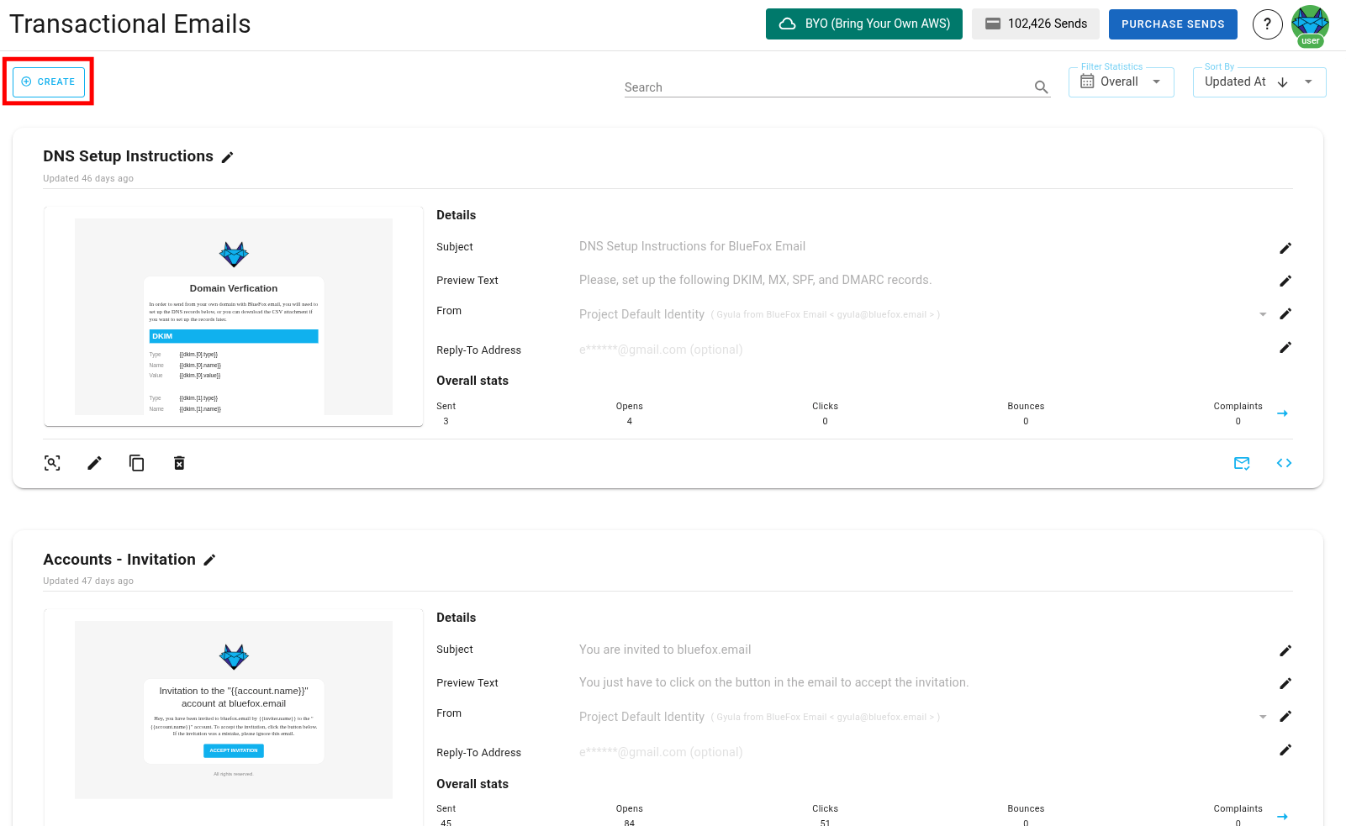The width and height of the screenshot is (1346, 826).
Task: Delete the DNS Setup Instructions template
Action: tap(178, 463)
